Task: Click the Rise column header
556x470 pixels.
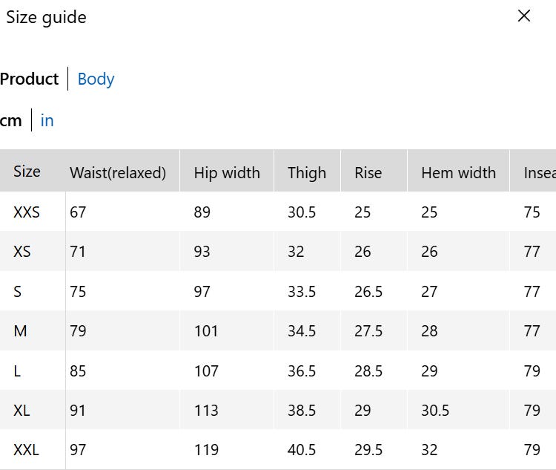Action: [x=368, y=173]
